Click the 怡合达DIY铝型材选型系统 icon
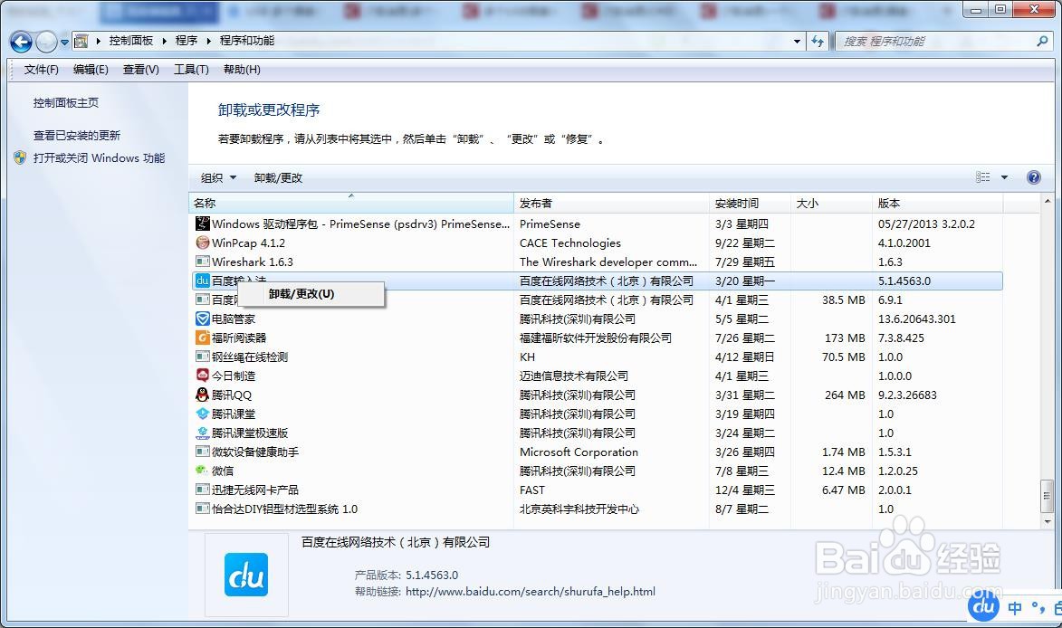Screen dimensions: 1062x628 [x=202, y=509]
